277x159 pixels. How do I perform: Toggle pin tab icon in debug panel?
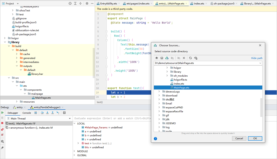pyautogui.click(x=2, y=148)
